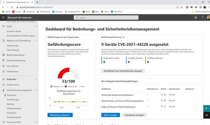Go back with browser back arrow
This screenshot has width=210, height=125.
3,7
